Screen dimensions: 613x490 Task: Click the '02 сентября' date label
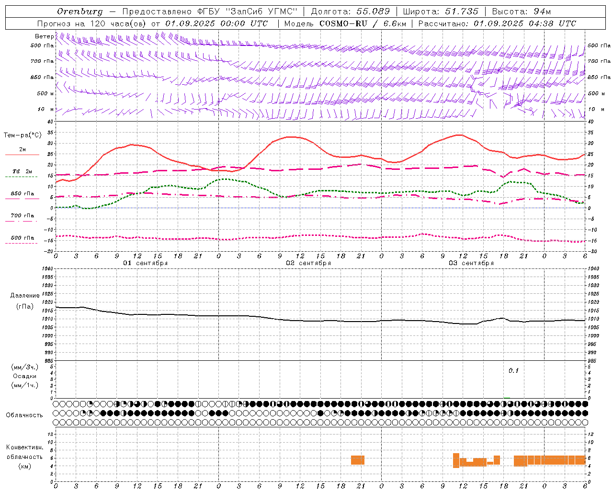coord(308,263)
